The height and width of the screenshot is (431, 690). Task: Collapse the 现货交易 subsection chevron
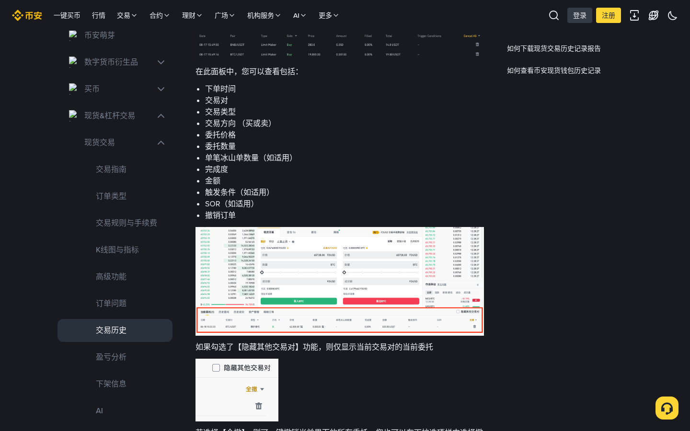tap(161, 143)
